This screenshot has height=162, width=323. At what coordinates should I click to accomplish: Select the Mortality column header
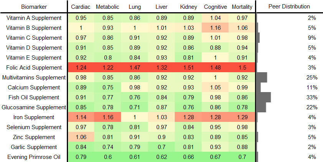pos(242,6)
